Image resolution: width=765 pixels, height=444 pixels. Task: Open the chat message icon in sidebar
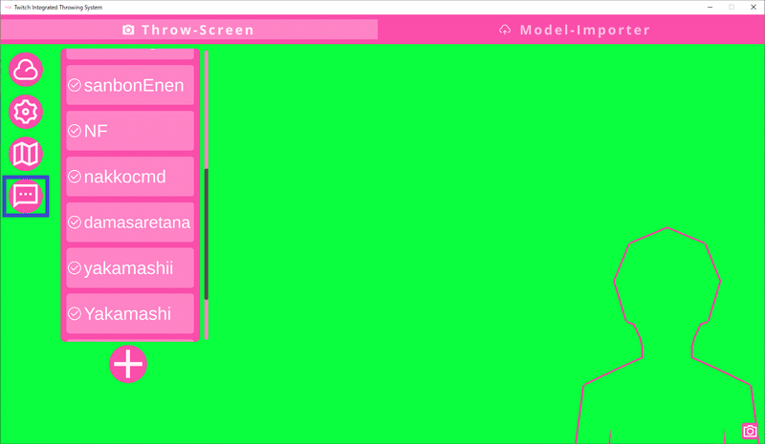(x=26, y=196)
